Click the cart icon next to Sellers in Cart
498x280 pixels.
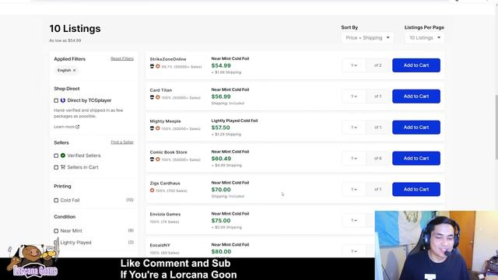pos(63,167)
